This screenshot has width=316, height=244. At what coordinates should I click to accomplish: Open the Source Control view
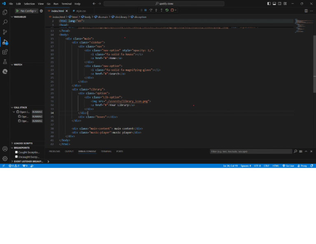click(x=5, y=32)
